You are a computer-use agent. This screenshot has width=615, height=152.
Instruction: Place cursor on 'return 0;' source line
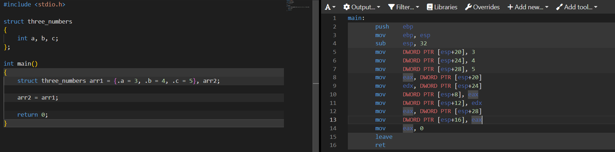click(x=32, y=115)
